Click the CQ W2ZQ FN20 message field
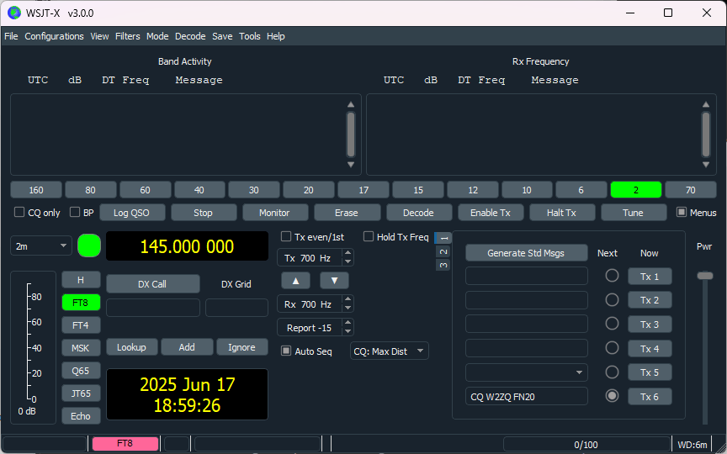This screenshot has width=727, height=454. coord(526,397)
